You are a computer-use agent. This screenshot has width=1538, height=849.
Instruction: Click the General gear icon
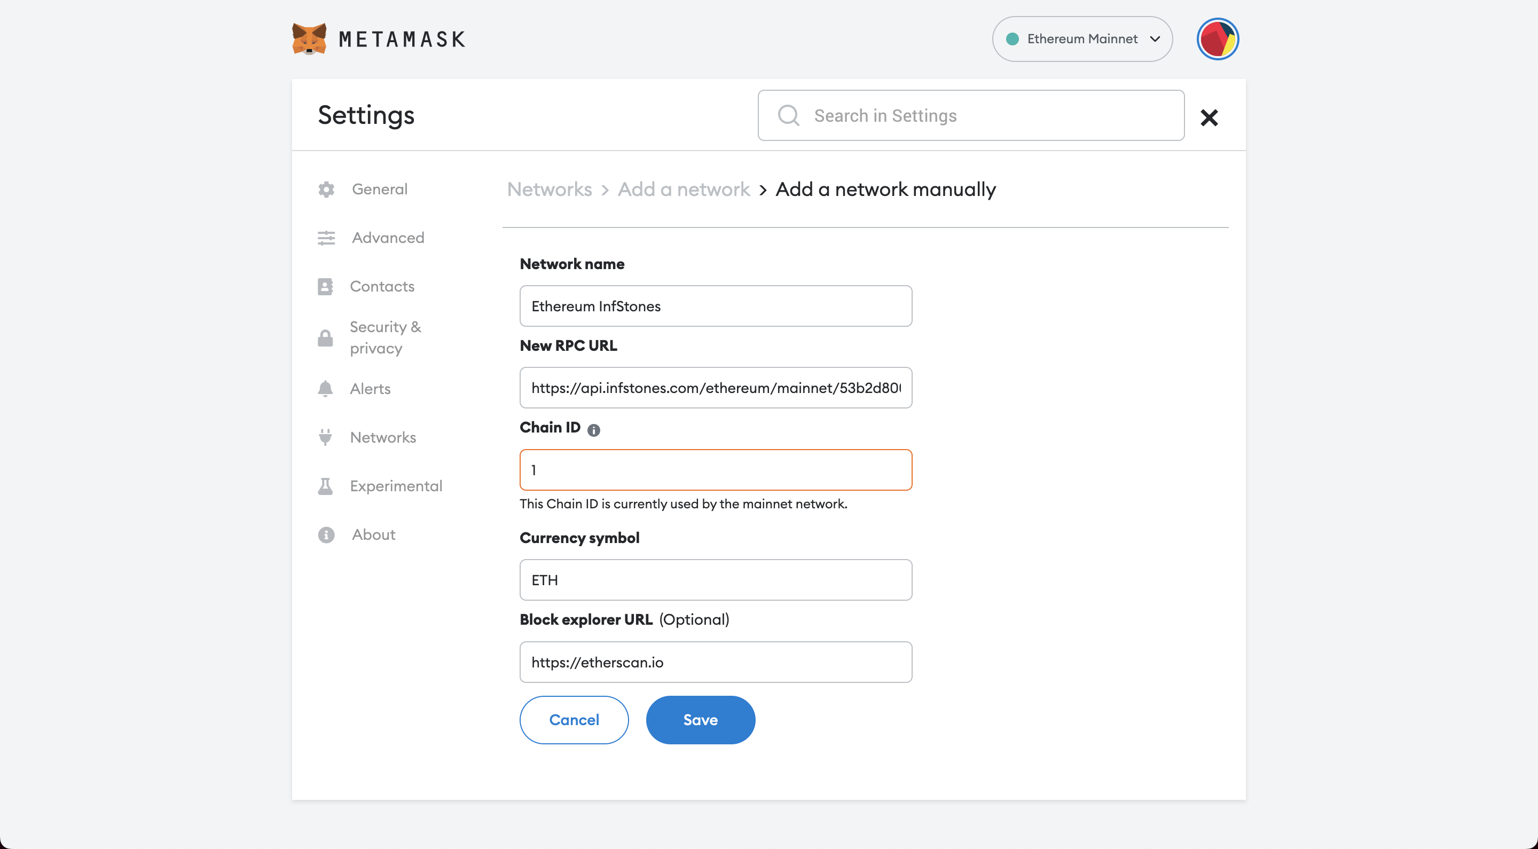click(x=326, y=189)
